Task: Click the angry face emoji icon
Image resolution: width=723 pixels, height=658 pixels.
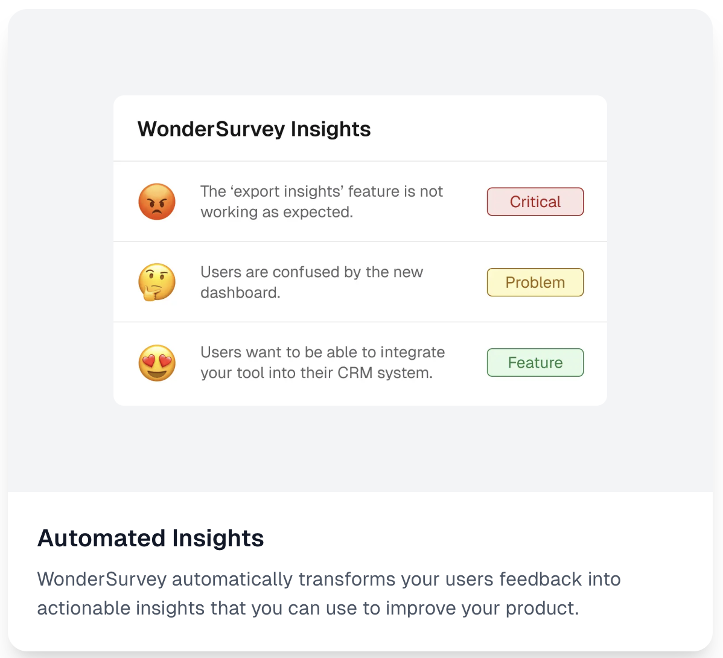Action: coord(157,202)
